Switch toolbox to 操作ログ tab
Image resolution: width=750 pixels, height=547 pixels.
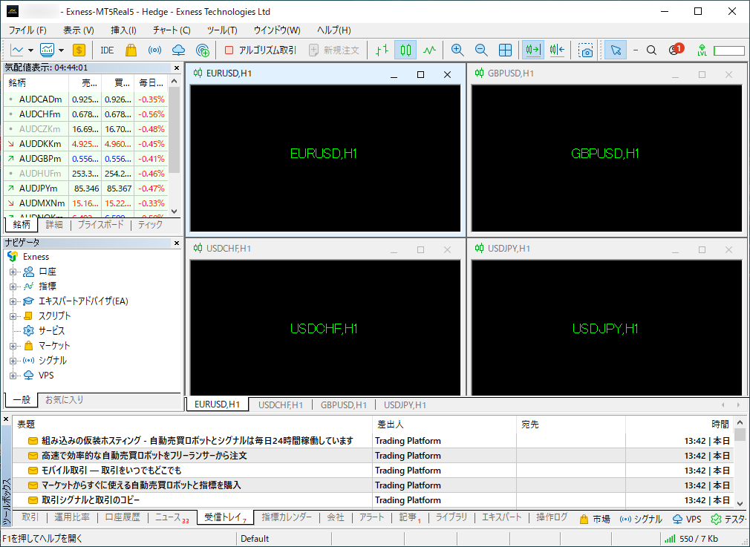(x=552, y=517)
